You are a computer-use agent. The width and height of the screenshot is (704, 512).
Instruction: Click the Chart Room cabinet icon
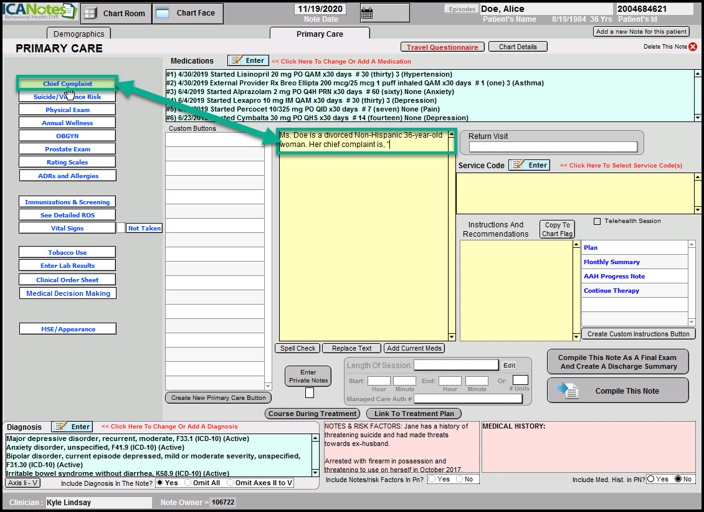90,13
